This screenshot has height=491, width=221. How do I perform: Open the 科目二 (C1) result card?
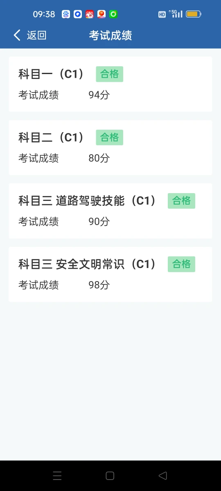(110, 148)
